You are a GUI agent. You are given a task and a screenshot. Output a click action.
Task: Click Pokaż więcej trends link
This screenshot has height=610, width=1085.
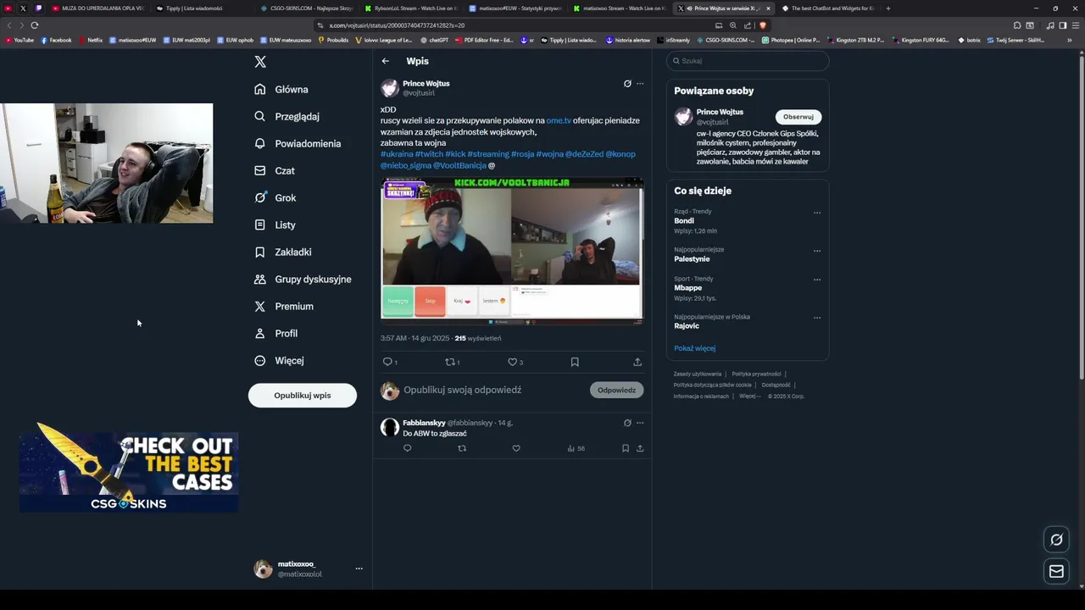[x=694, y=348]
